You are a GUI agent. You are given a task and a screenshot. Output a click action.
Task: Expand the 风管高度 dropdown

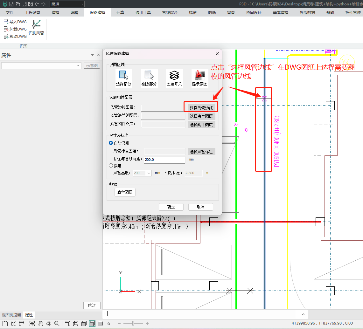click(x=149, y=173)
